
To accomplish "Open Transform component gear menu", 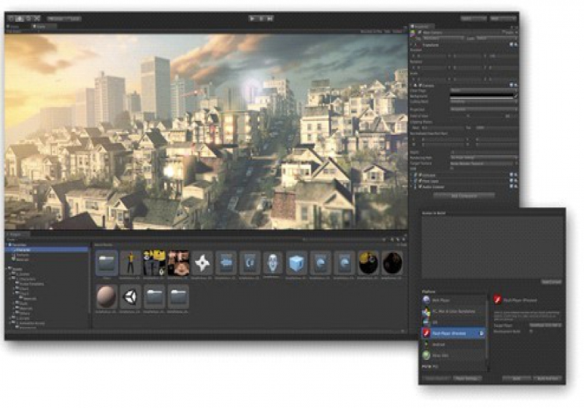I will 516,44.
